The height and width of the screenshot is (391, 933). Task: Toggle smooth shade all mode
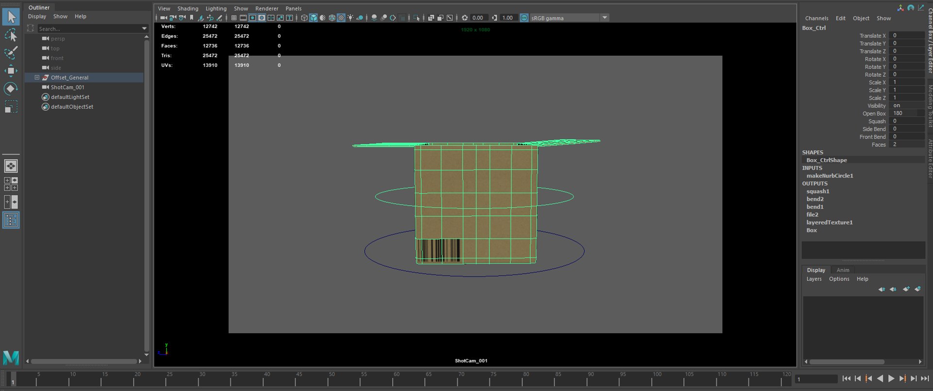[313, 18]
